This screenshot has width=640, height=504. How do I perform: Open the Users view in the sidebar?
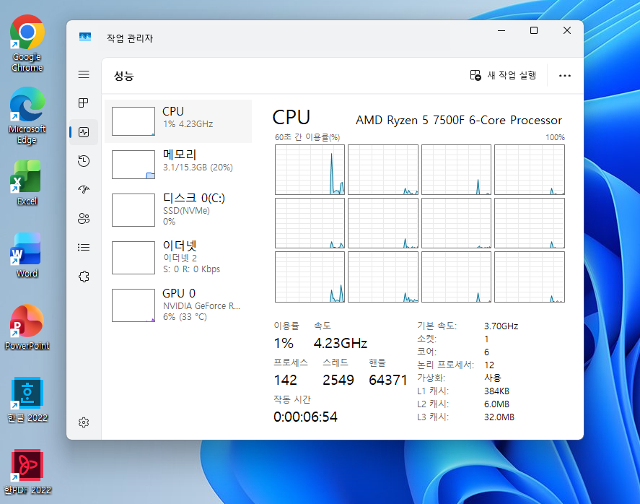(83, 218)
